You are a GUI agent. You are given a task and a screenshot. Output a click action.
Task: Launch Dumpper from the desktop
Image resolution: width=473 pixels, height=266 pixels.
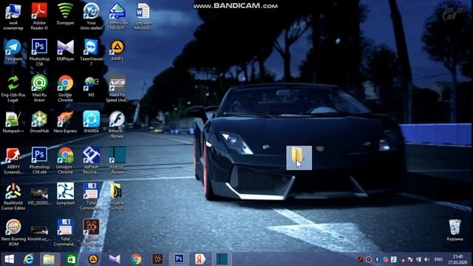(x=65, y=14)
